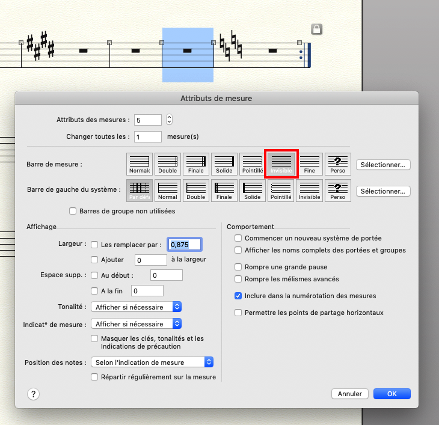Click the Les remplacer par width field
Viewport: 439px width, 425px height.
pos(184,245)
